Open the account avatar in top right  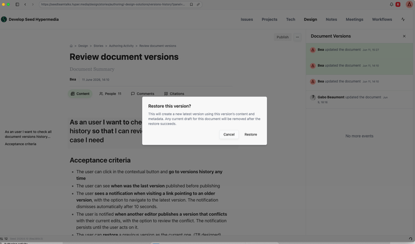pos(409,4)
